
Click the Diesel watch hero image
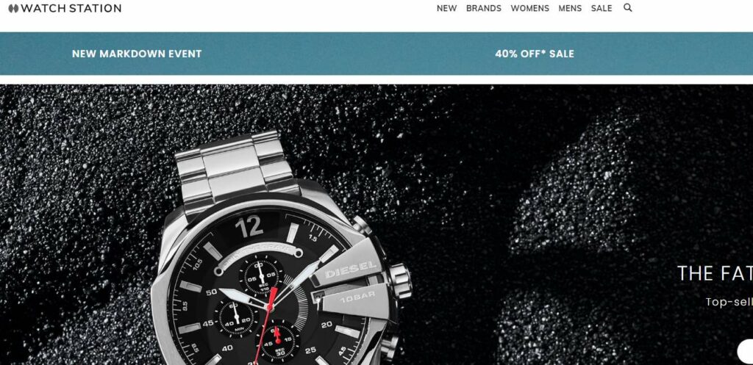282,248
